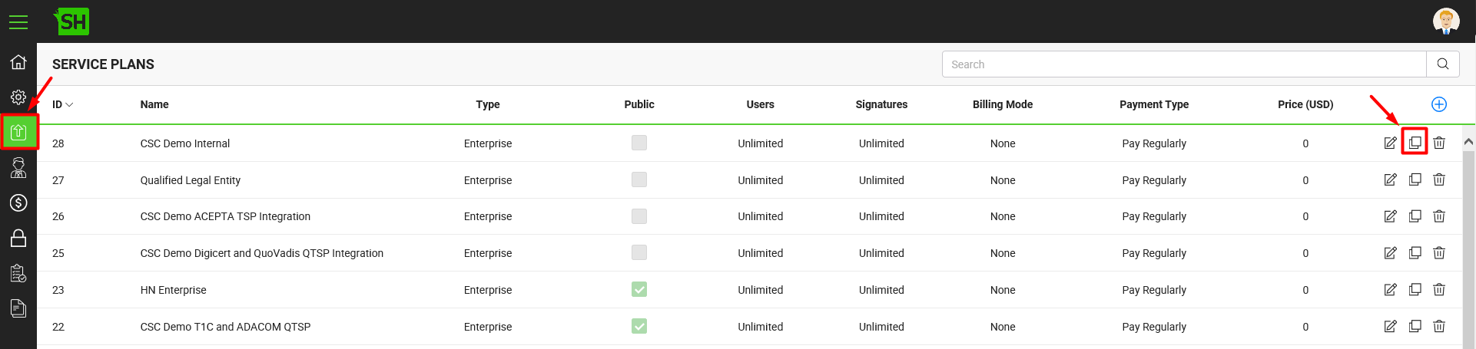Toggle Public checkbox for Qualified Legal Entity
1476x349 pixels.
point(639,179)
